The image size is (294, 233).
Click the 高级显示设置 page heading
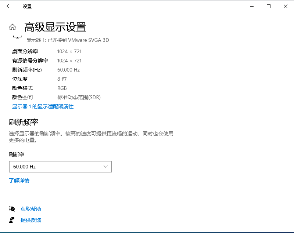[x=55, y=27]
